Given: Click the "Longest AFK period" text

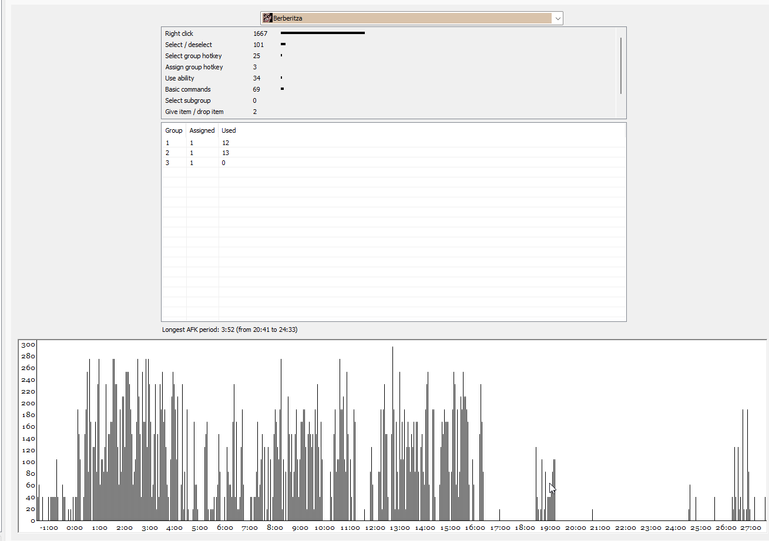Looking at the screenshot, I should pyautogui.click(x=230, y=330).
